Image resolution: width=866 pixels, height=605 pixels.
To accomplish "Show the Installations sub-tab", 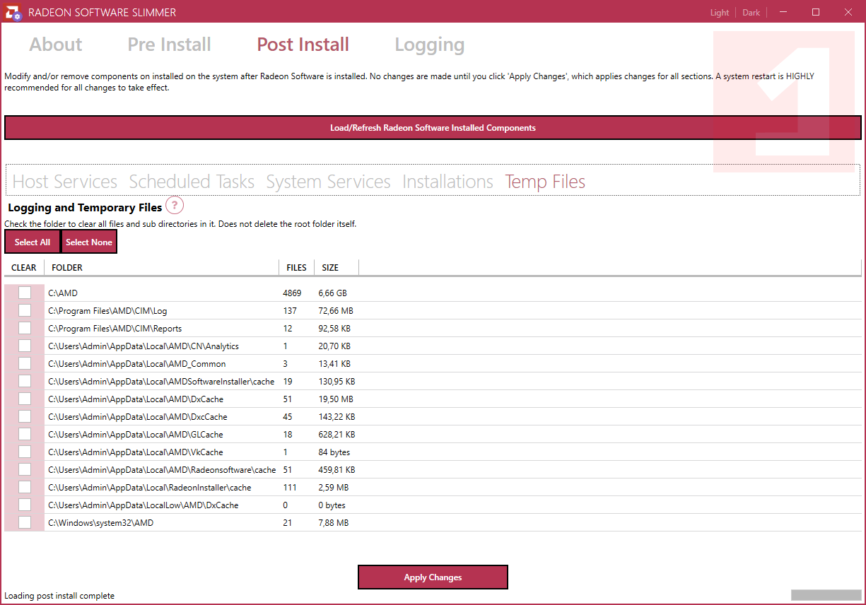I will [447, 182].
